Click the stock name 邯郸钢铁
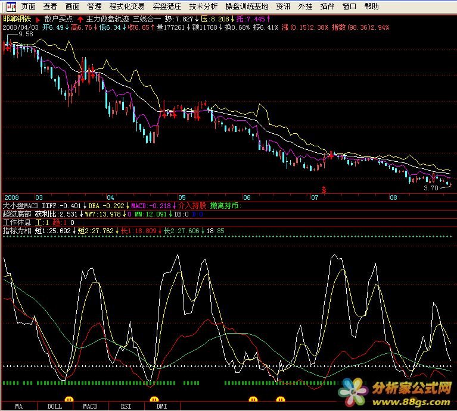The height and width of the screenshot is (411, 457). (x=17, y=19)
